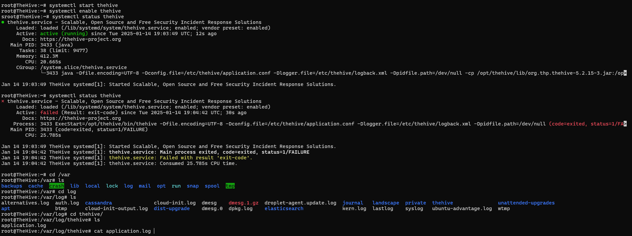Select the green-highlighted tmp directory
632x236 pixels.
[230, 186]
